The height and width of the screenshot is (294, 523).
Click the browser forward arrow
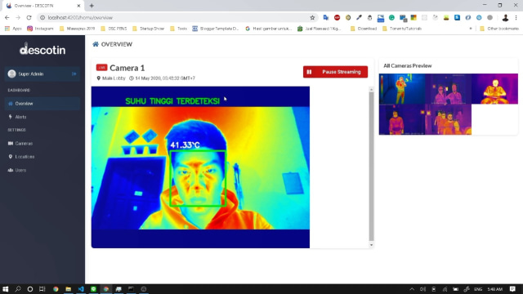tap(18, 18)
